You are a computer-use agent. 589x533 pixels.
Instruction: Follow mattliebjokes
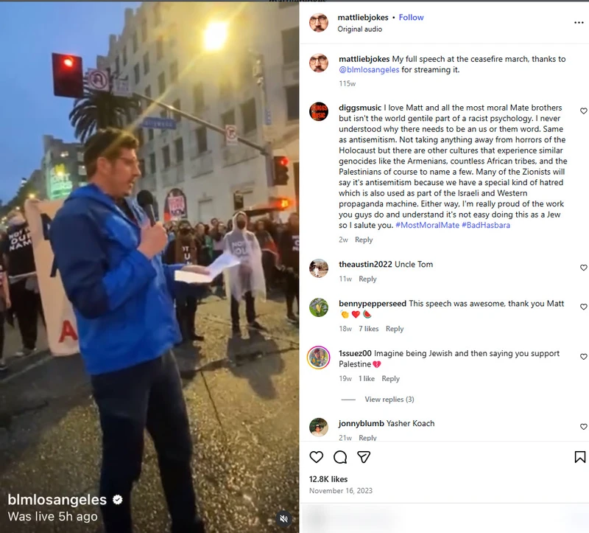pos(411,17)
